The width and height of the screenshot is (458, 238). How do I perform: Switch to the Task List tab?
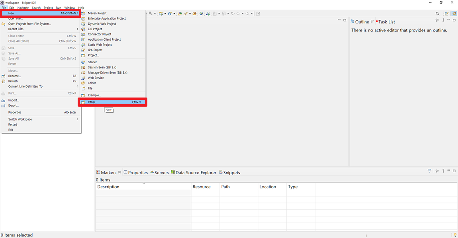click(385, 21)
